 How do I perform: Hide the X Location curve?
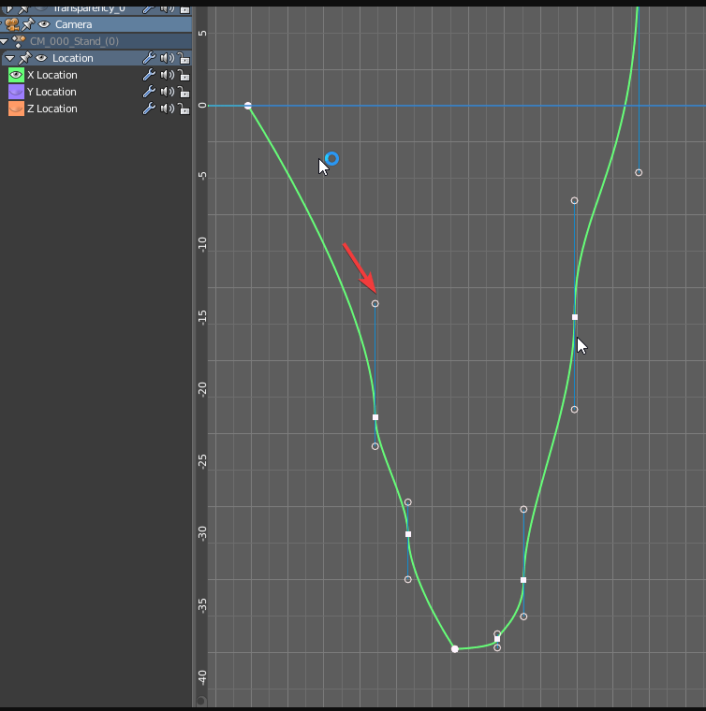[16, 75]
